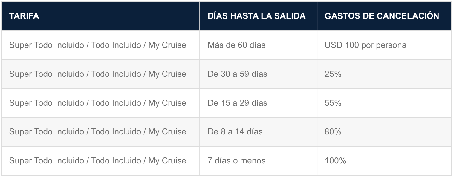Click the TARIFA column header
Image resolution: width=454 pixels, height=176 pixels.
[x=101, y=16]
